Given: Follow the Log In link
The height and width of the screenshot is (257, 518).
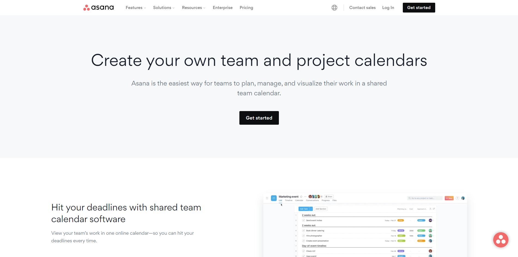Looking at the screenshot, I should pyautogui.click(x=388, y=8).
